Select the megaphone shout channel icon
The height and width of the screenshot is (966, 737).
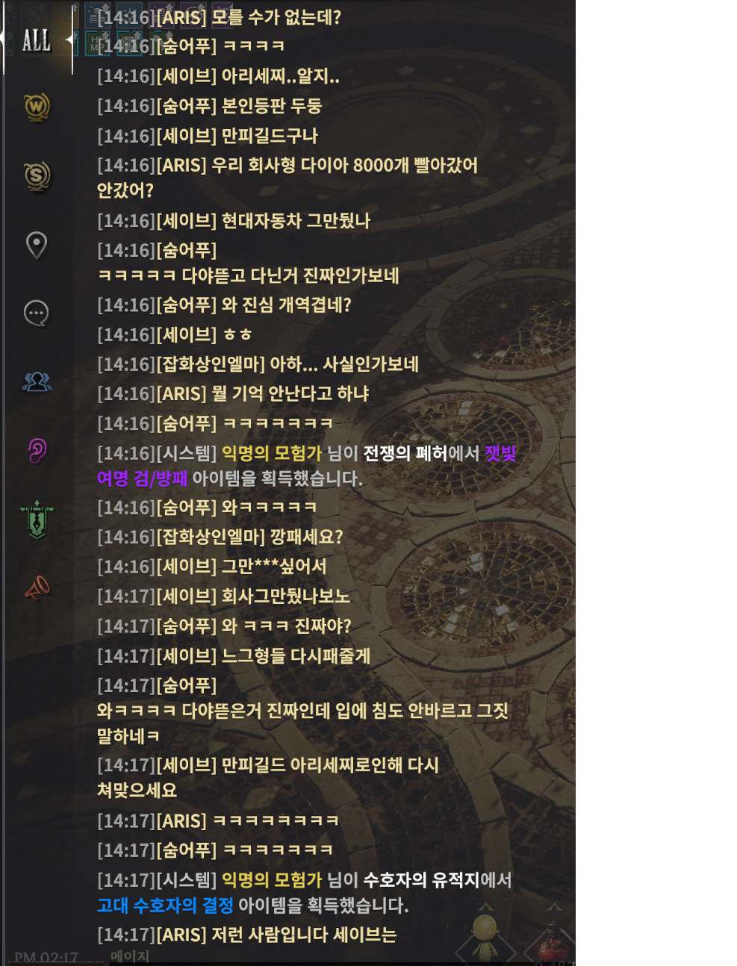tap(37, 588)
